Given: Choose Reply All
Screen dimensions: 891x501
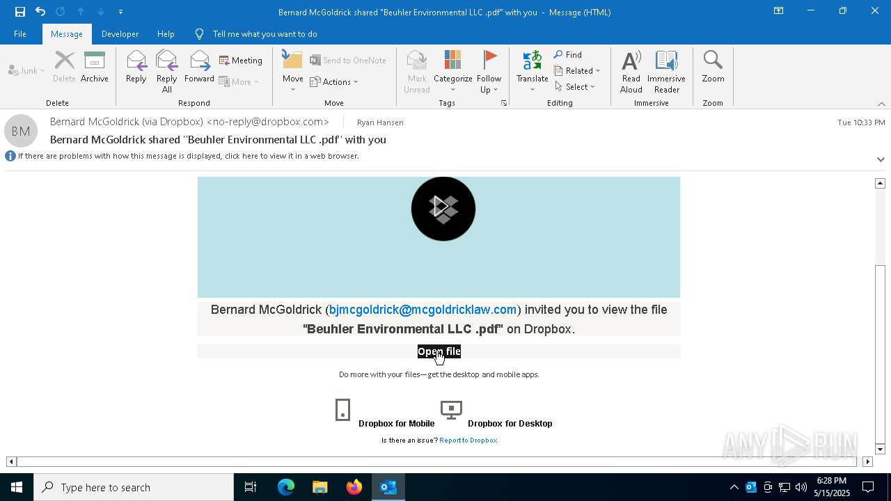Looking at the screenshot, I should 166,72.
